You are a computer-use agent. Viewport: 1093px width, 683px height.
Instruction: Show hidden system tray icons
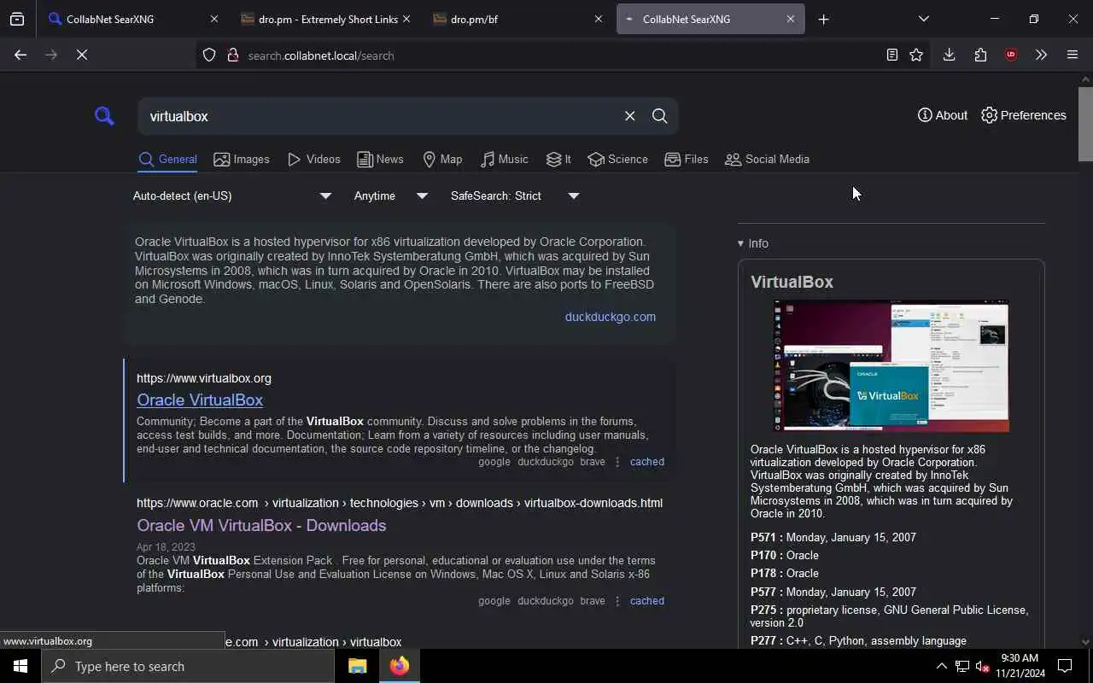tap(941, 666)
